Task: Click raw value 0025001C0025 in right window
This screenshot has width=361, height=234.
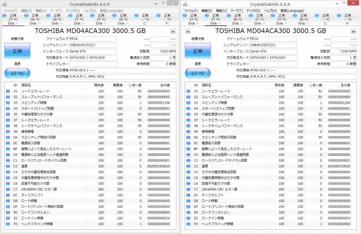Action: coord(339,166)
